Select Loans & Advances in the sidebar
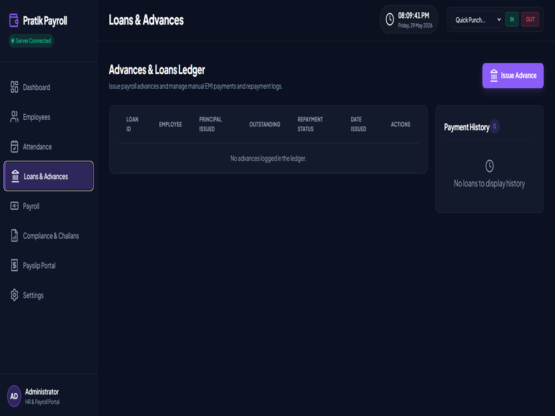 pyautogui.click(x=48, y=176)
